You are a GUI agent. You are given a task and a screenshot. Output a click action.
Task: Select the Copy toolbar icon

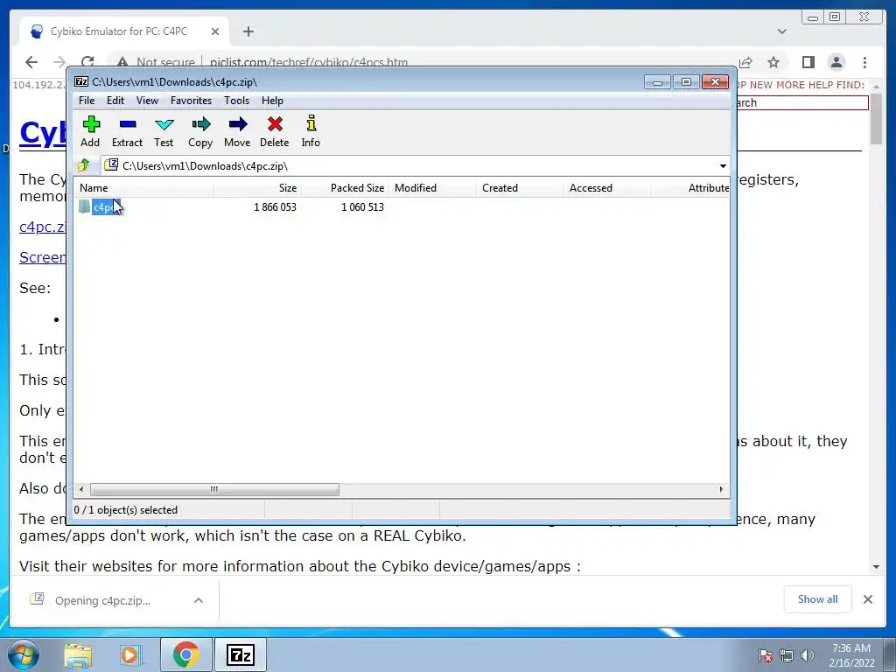click(200, 131)
